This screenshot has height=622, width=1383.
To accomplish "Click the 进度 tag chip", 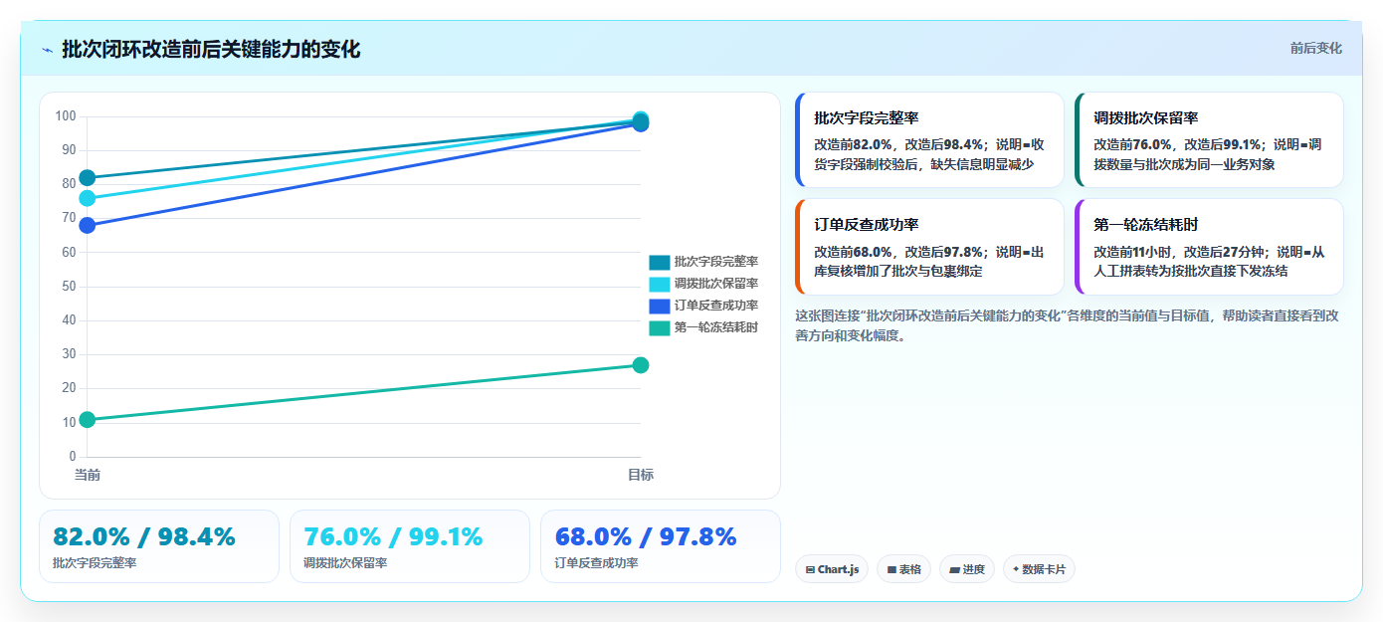I will [x=967, y=569].
